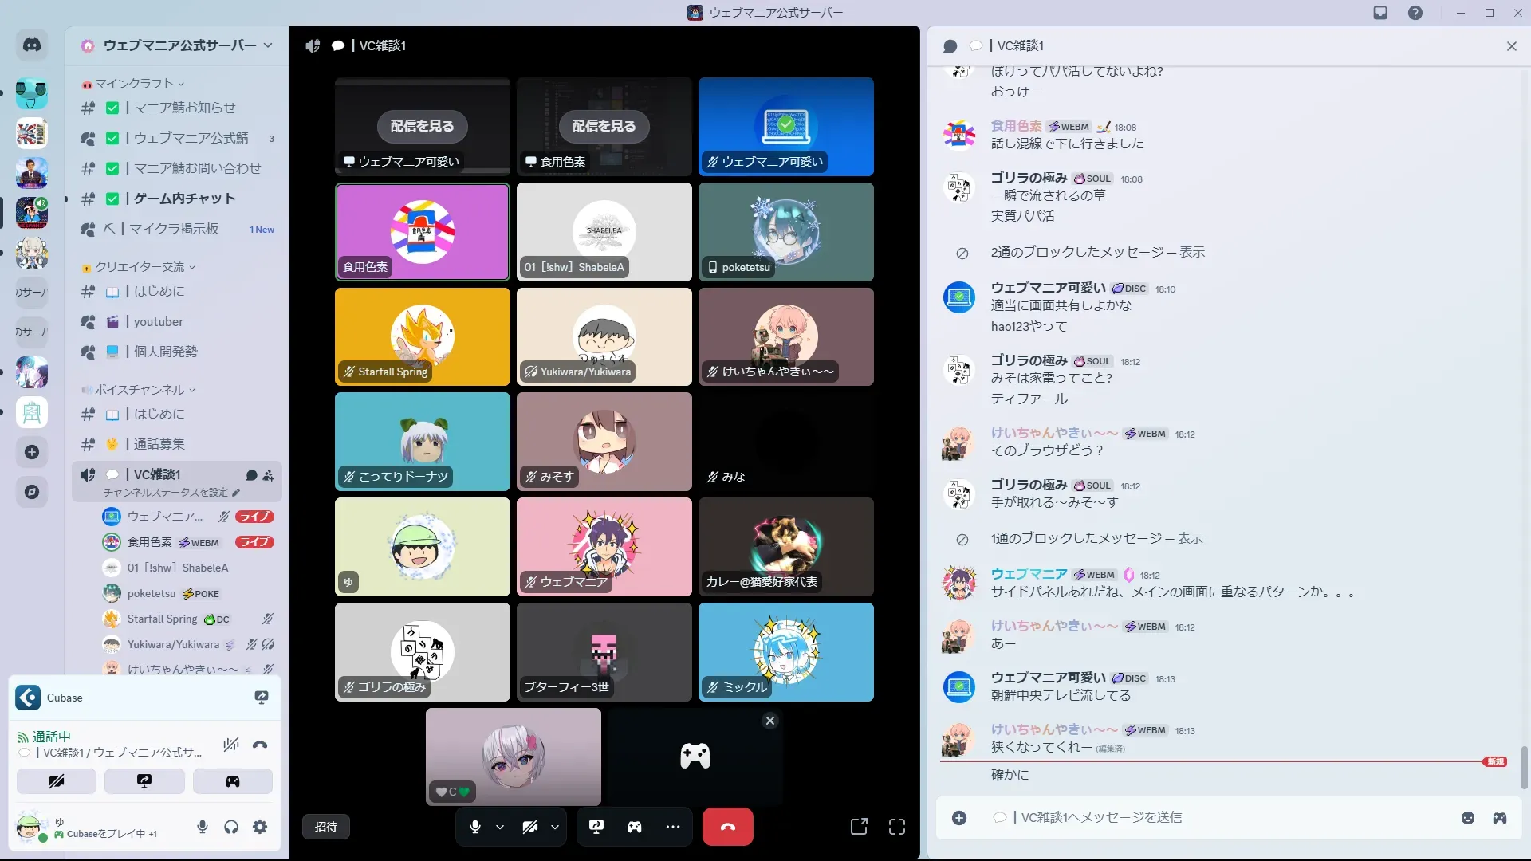
Task: Select the youtuber channel
Action: (158, 322)
